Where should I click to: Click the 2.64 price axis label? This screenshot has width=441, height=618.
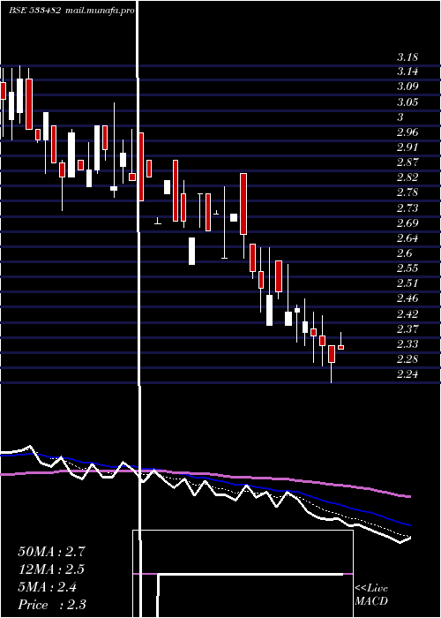pyautogui.click(x=407, y=238)
